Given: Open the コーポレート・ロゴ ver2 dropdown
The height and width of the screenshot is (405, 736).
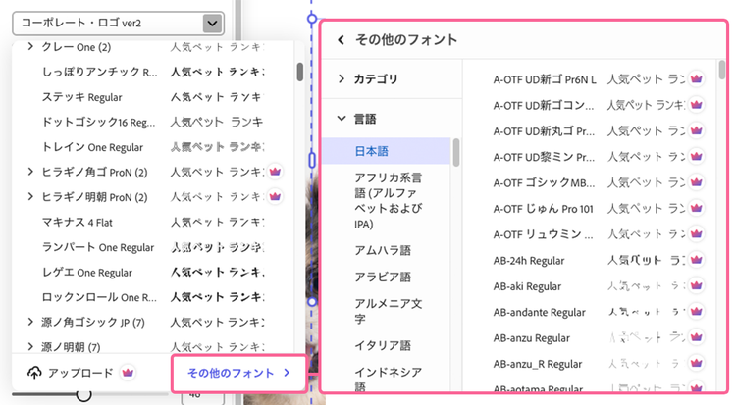Looking at the screenshot, I should pos(119,23).
